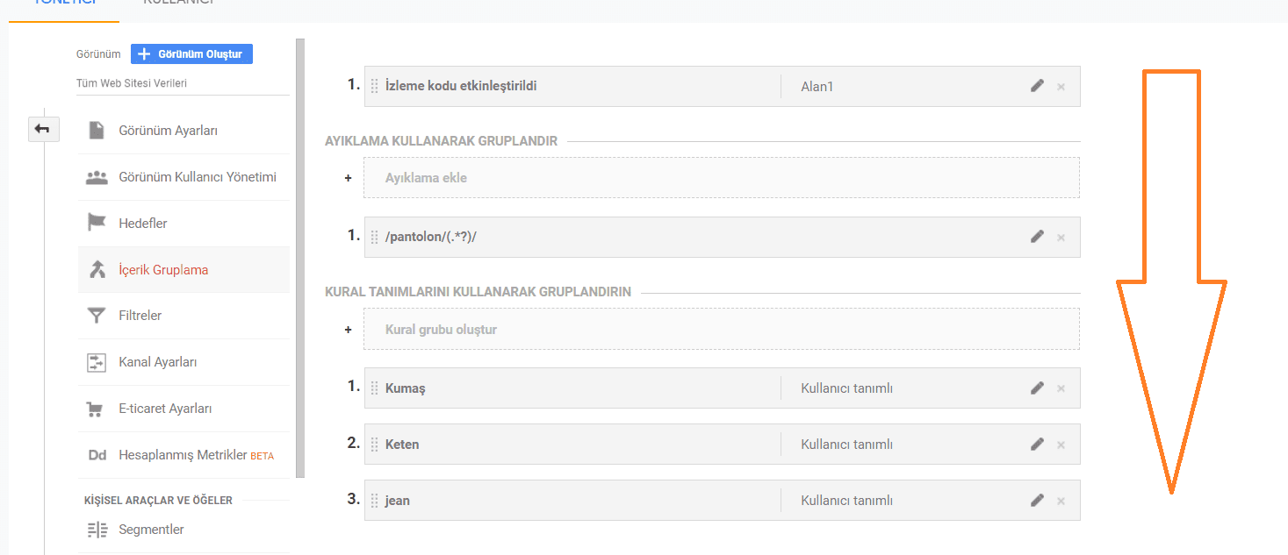The height and width of the screenshot is (555, 1288).
Task: Delete the /pantolon/(.*?)/ extraction rule
Action: 1061,238
